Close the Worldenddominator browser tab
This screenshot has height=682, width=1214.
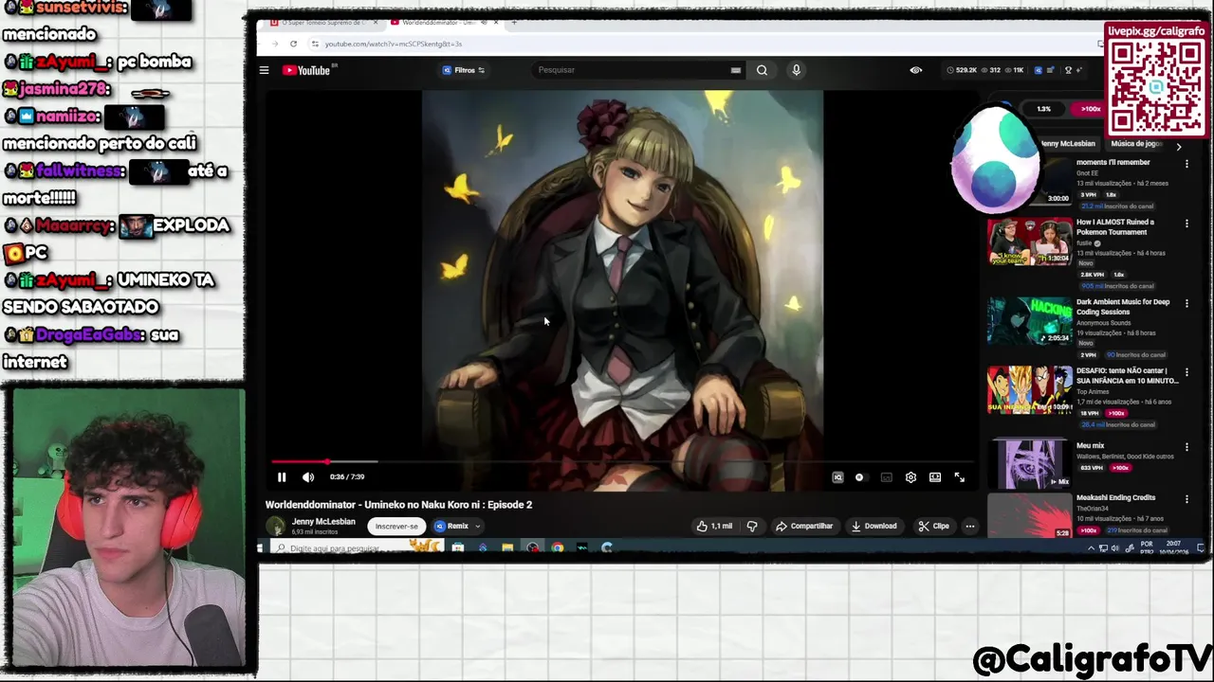pos(497,22)
